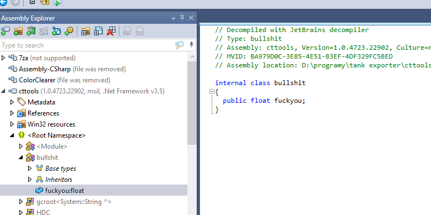Click the gear icon with green plus
The height and width of the screenshot is (215, 431).
(69, 31)
